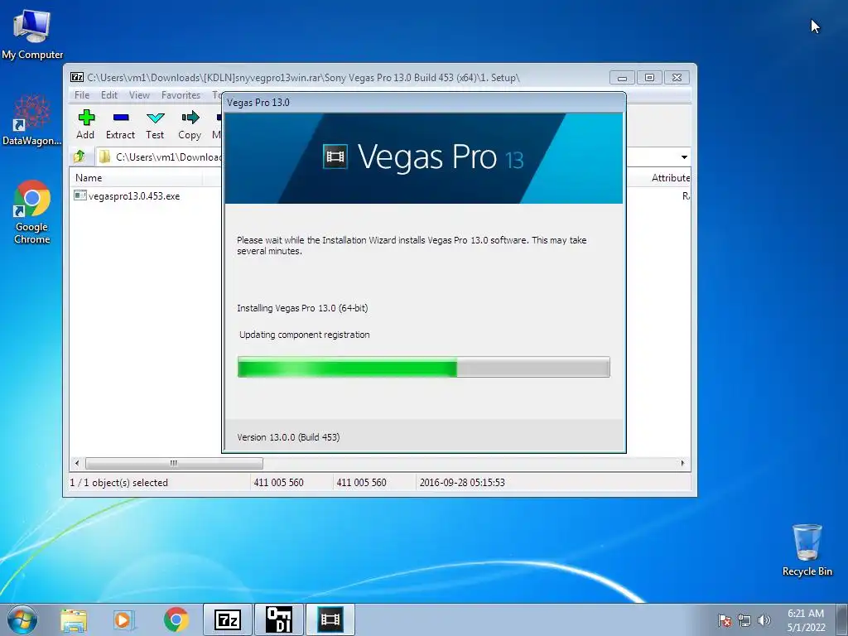Open Windows Media Player from taskbar
This screenshot has height=636, width=848.
pos(124,619)
